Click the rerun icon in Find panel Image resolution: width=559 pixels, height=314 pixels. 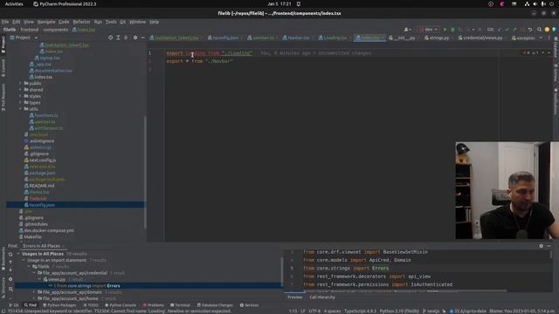(10, 255)
